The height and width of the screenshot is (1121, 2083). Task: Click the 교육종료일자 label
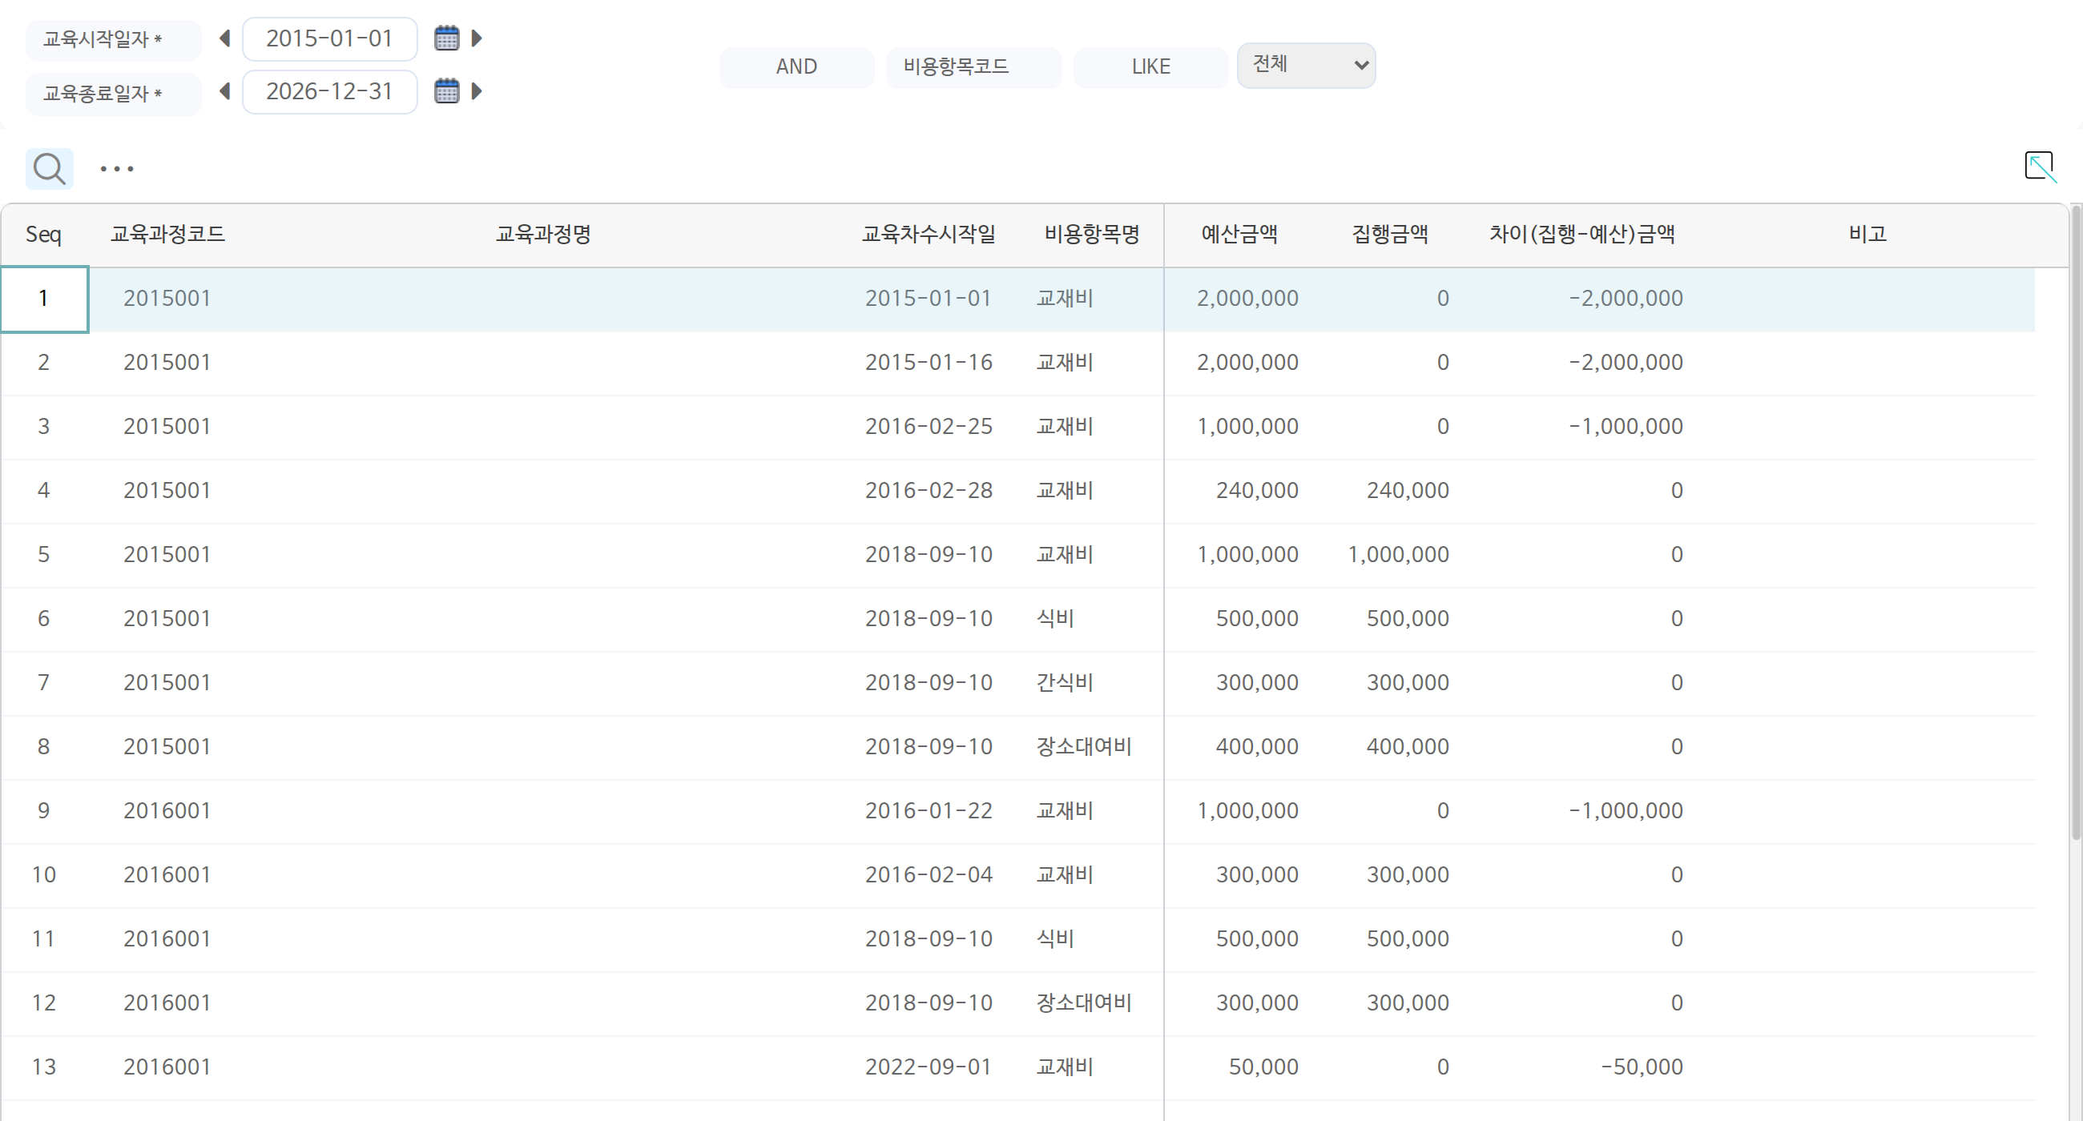113,94
